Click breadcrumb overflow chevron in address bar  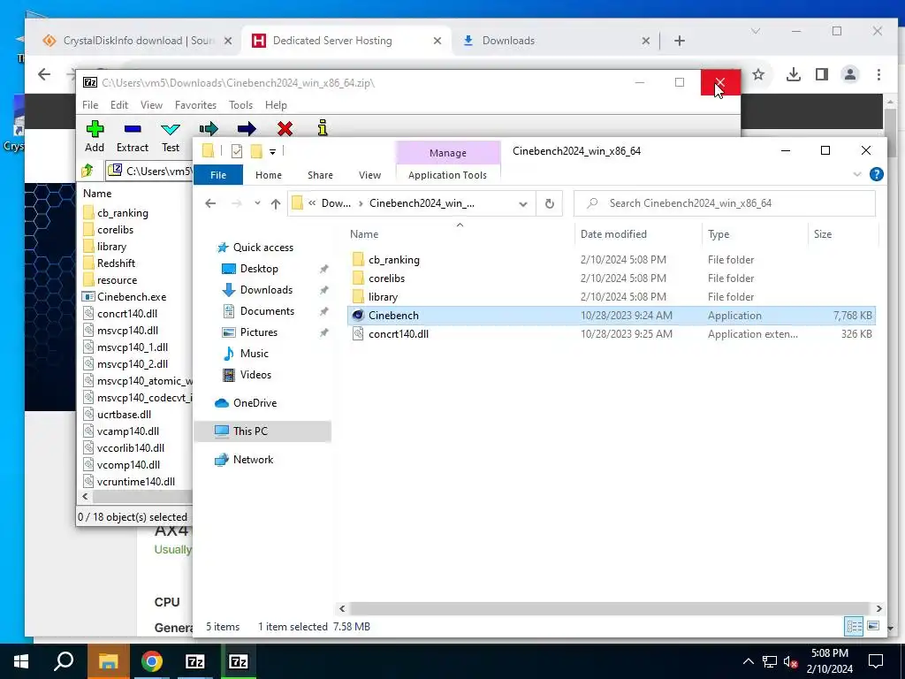(x=312, y=203)
